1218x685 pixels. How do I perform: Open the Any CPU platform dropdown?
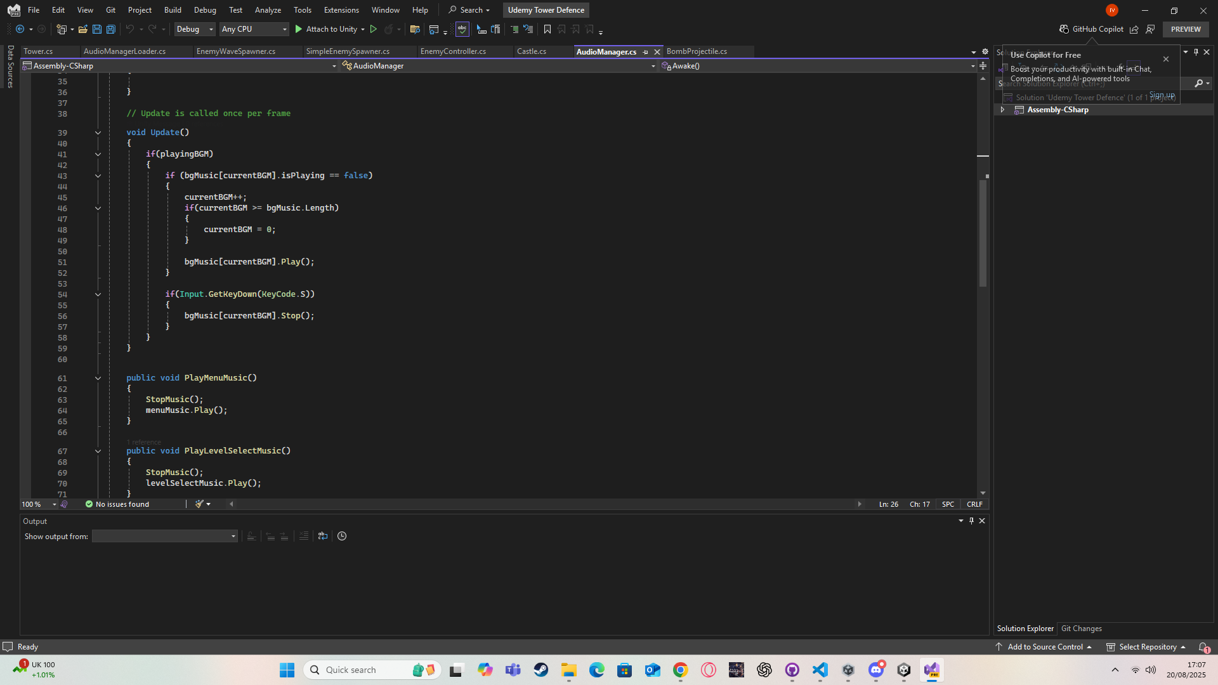[x=254, y=29]
